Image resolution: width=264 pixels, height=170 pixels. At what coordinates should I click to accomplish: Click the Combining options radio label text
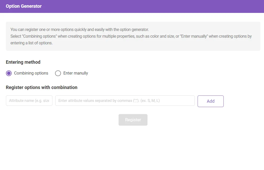pos(31,73)
